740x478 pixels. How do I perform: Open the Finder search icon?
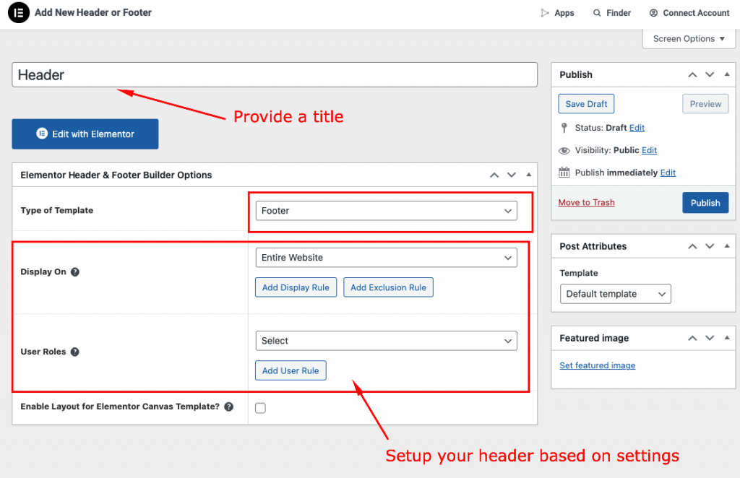(597, 13)
